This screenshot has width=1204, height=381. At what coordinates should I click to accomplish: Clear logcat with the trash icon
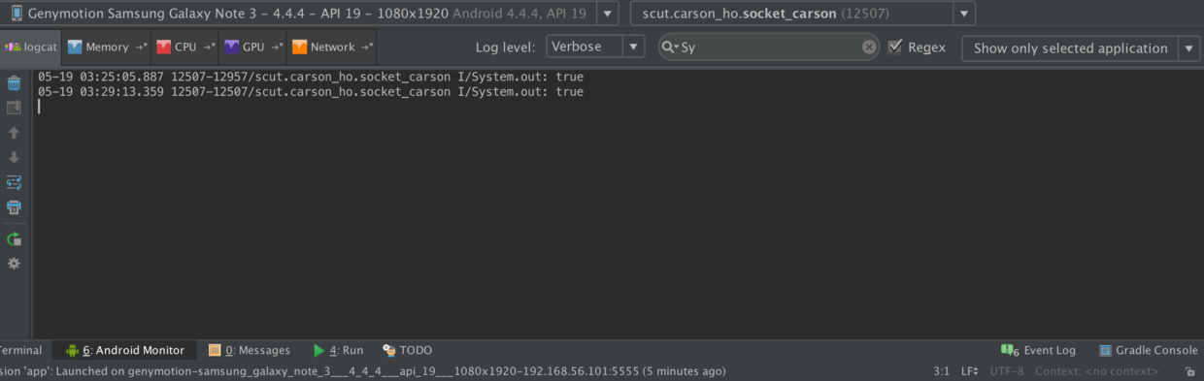[14, 83]
